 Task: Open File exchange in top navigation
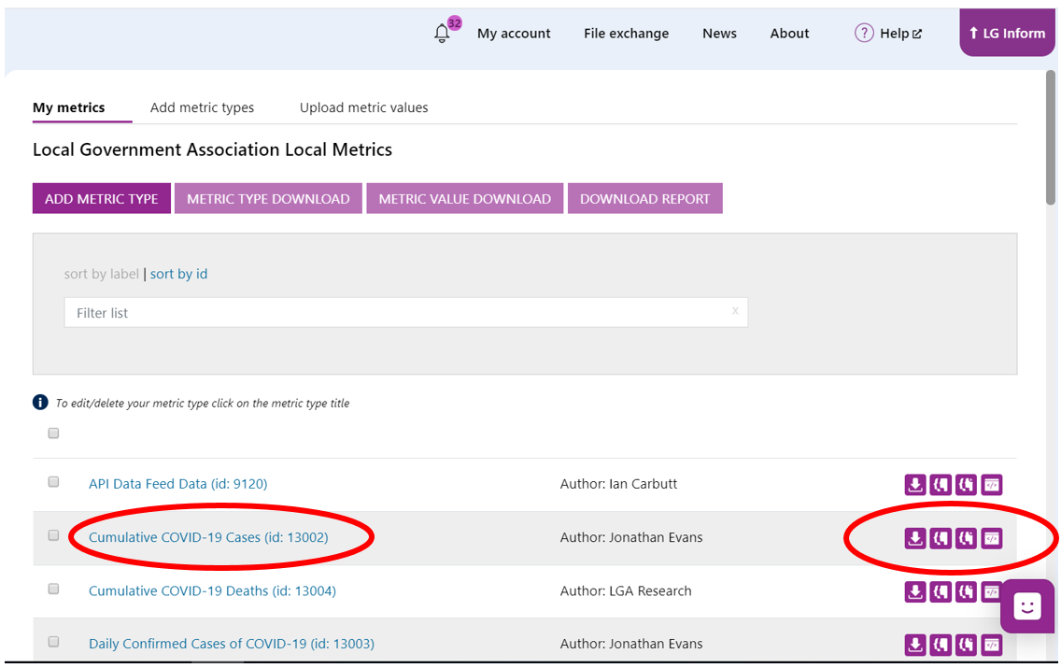(626, 33)
